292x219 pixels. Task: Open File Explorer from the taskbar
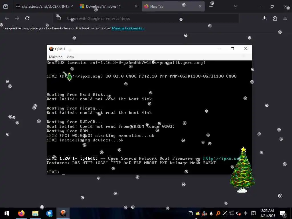tap(35, 213)
